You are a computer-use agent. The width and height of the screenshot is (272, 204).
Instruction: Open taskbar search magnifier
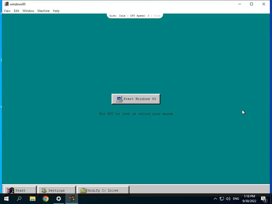tap(19, 199)
